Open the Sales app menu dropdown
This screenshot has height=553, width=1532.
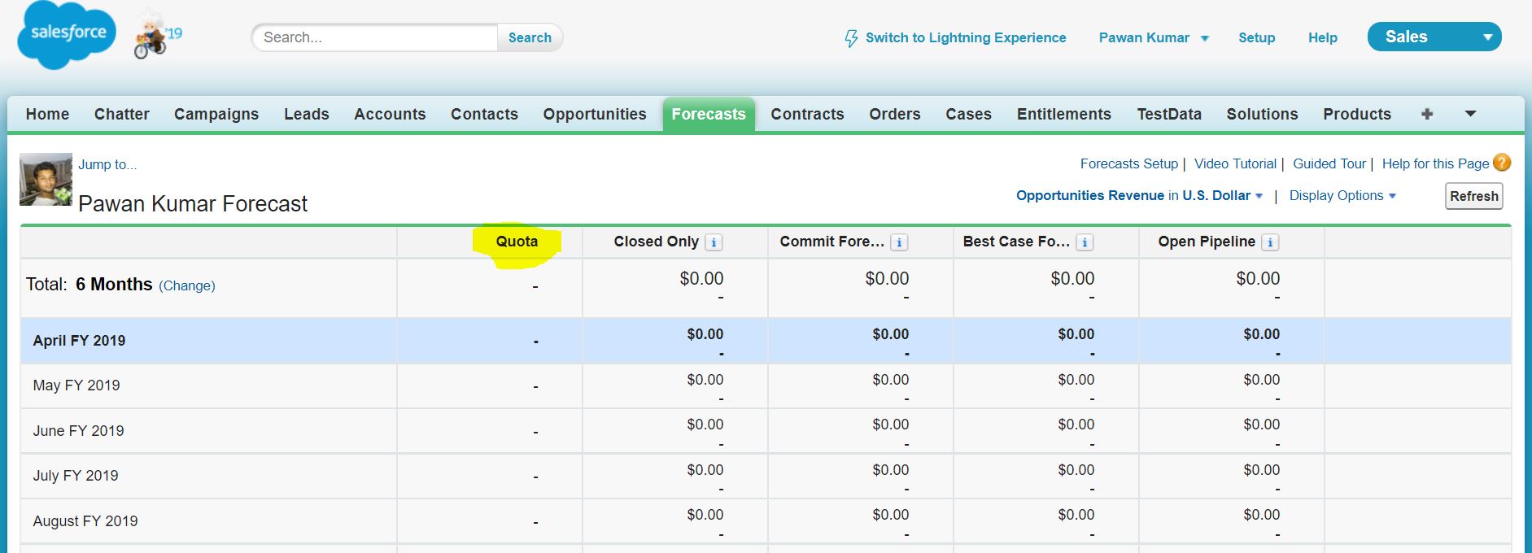(1434, 37)
